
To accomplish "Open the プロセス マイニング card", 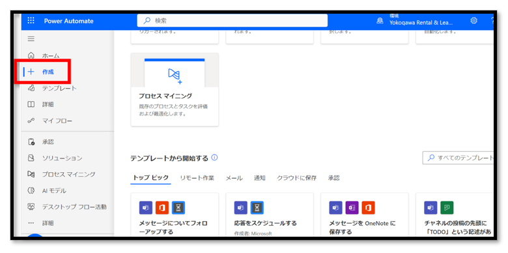I will click(x=175, y=89).
